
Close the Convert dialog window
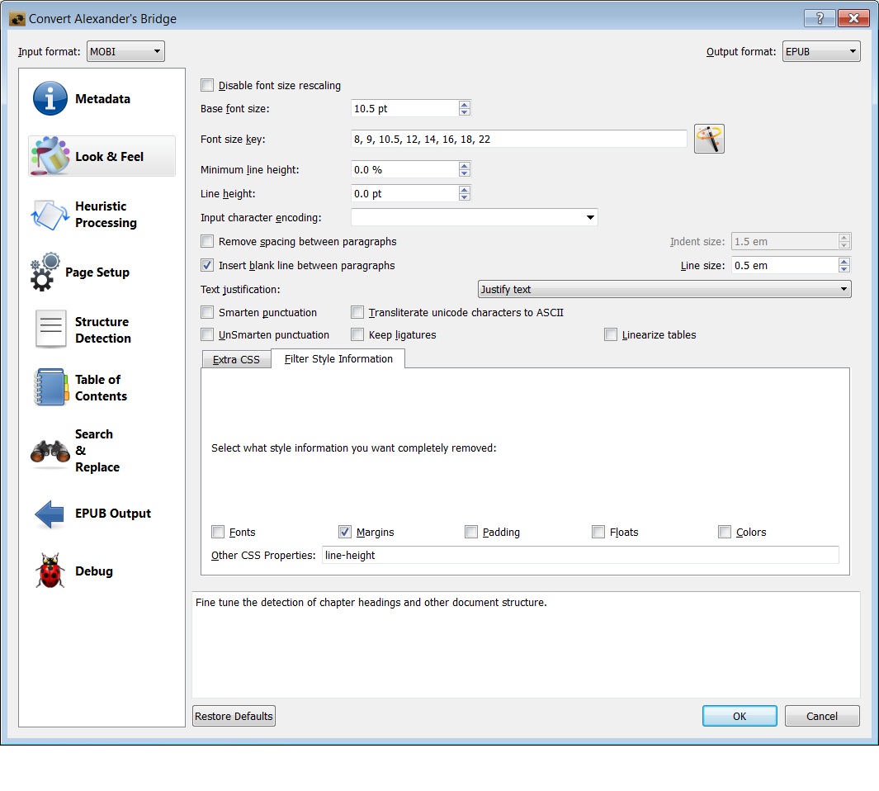coord(853,18)
